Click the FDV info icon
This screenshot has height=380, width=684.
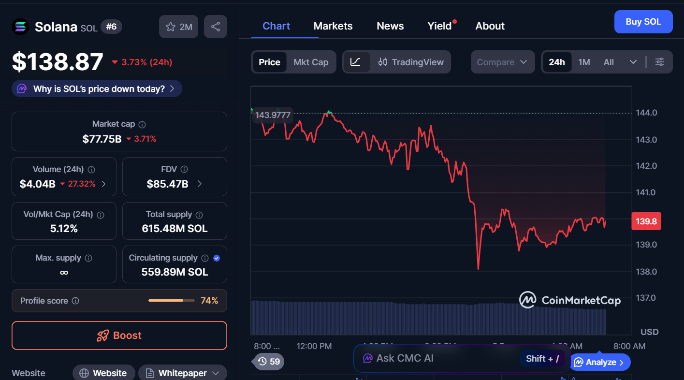[x=184, y=169]
